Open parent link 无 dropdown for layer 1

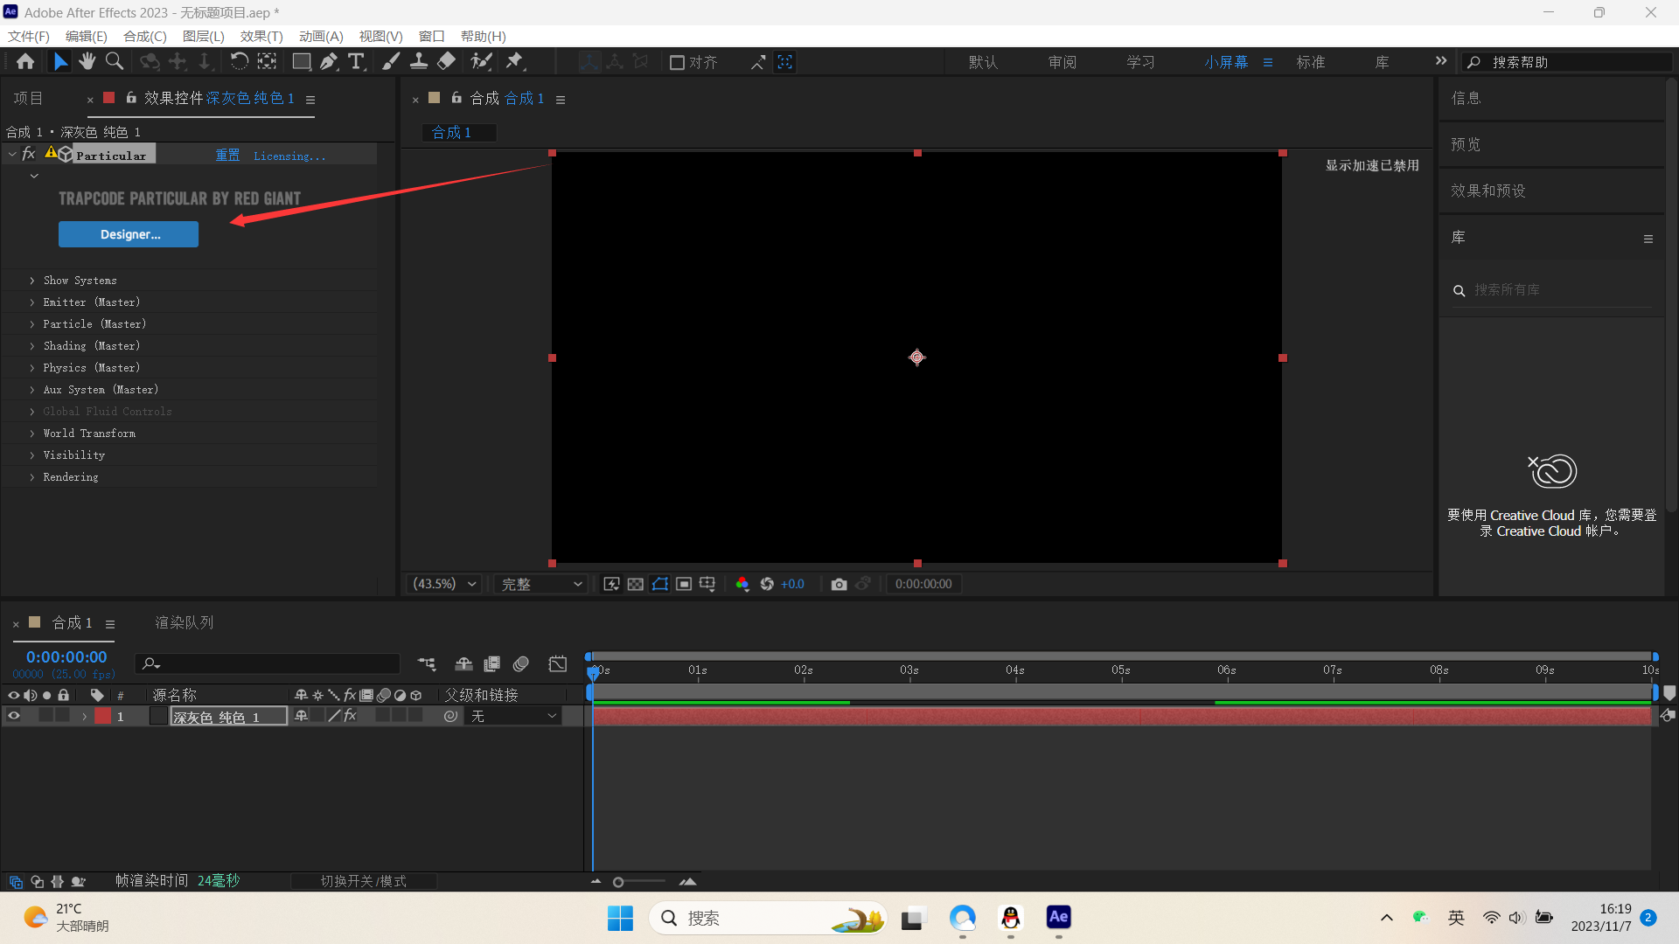pos(513,716)
